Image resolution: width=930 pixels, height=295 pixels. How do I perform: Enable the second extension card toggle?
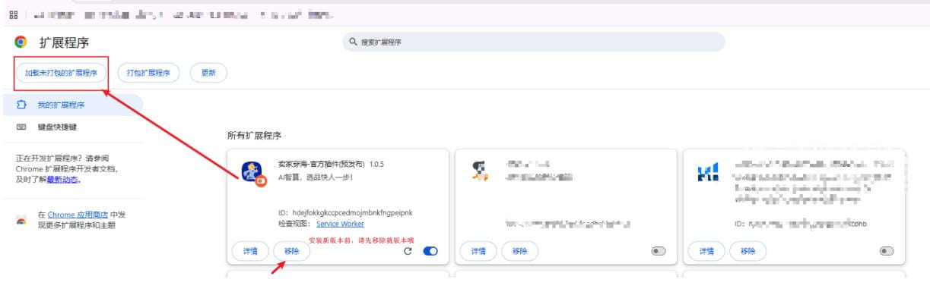pos(659,251)
